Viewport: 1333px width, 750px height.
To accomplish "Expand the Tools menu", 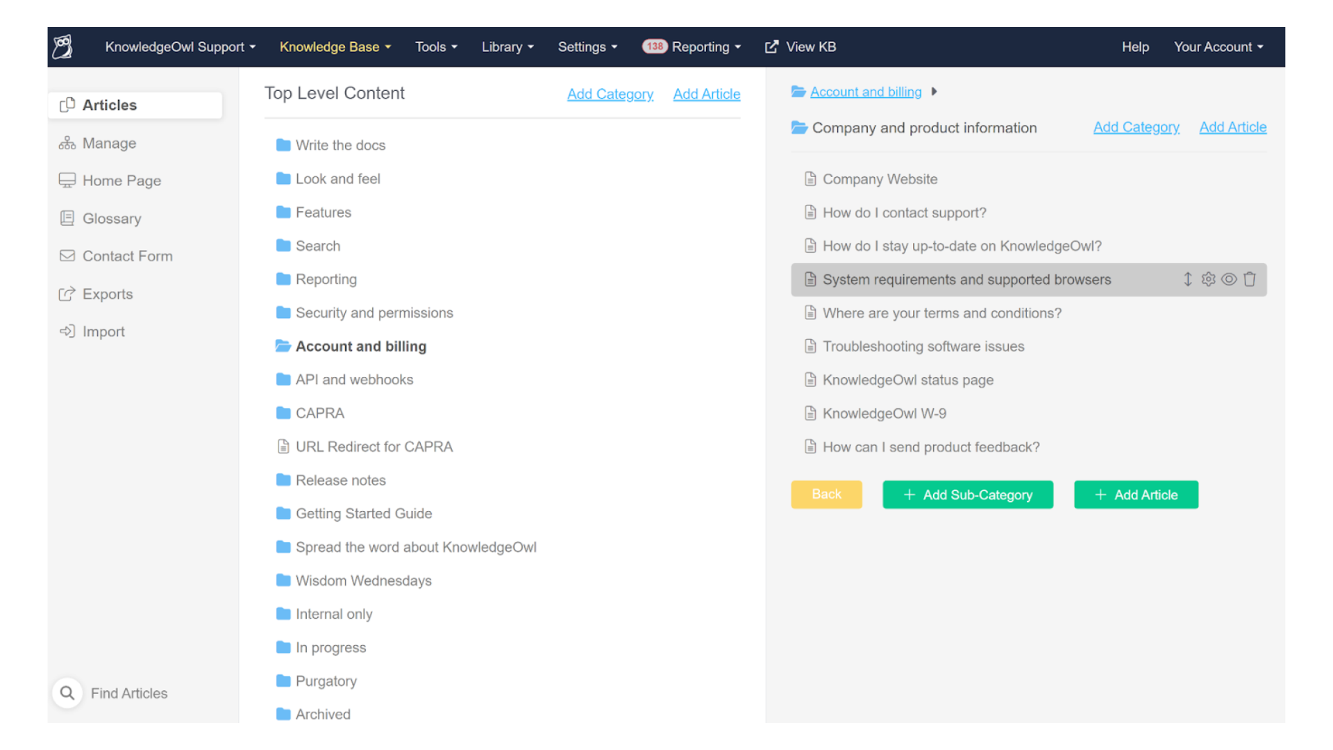I will tap(436, 47).
